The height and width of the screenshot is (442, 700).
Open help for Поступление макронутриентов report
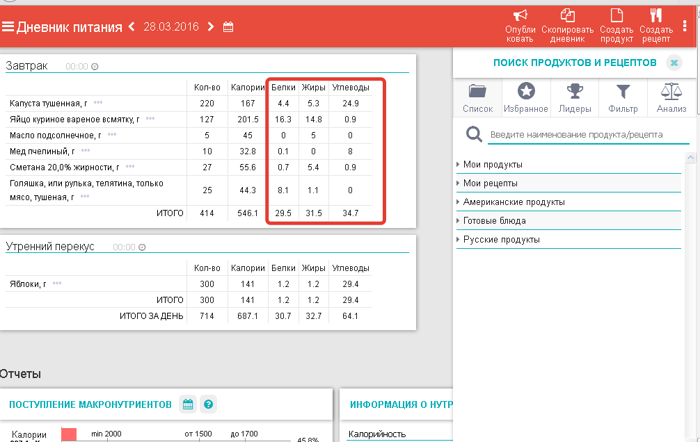point(207,404)
